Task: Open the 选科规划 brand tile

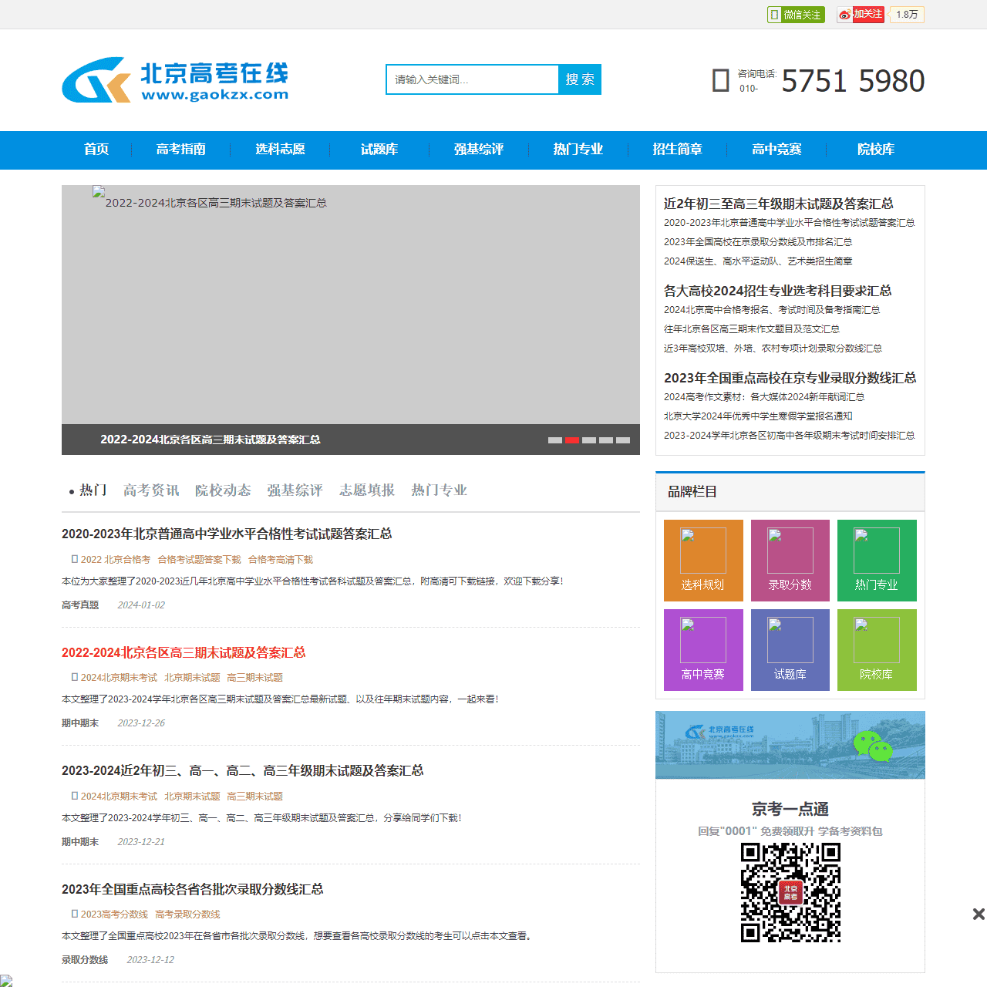Action: (703, 561)
